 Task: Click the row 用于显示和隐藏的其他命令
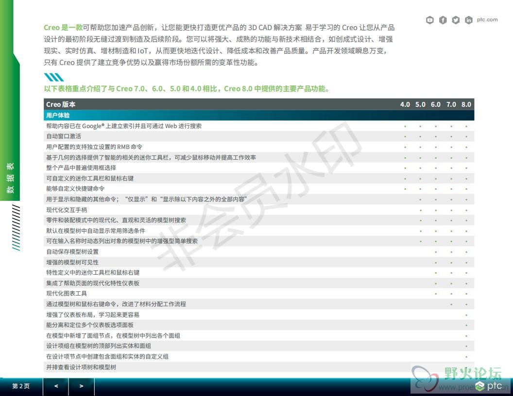click(x=259, y=199)
